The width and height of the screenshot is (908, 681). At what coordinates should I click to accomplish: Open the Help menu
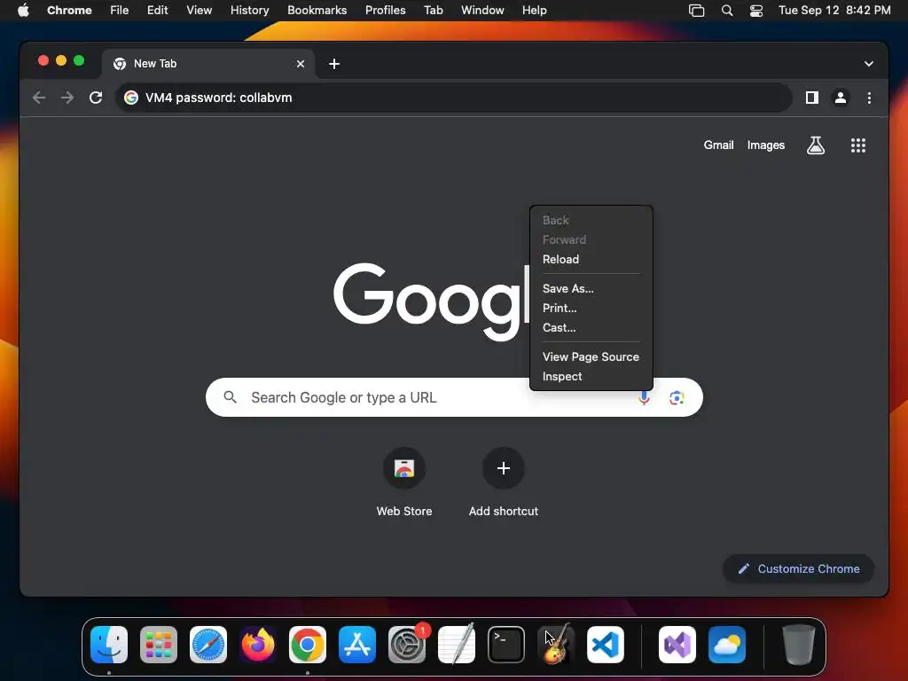pyautogui.click(x=534, y=11)
